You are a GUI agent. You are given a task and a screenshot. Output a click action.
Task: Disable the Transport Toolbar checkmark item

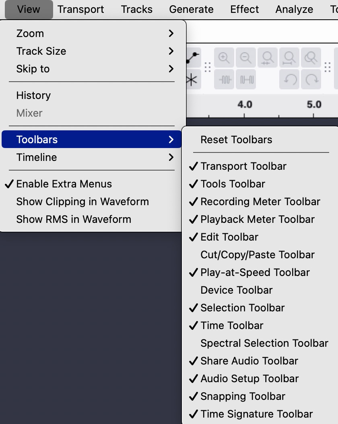coord(243,166)
